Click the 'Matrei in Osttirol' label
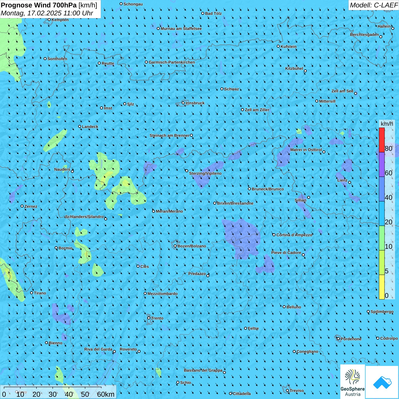This screenshot has width=399, height=399. tap(306, 150)
